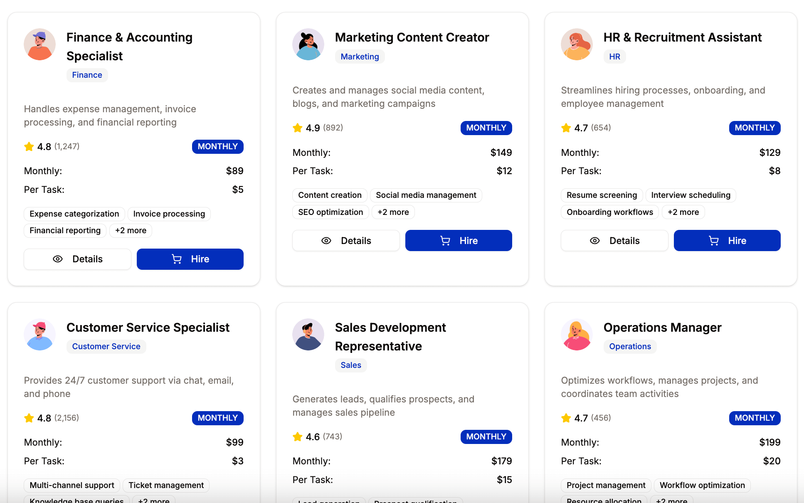The image size is (804, 503).
Task: Expand '+2 more' tags on Marketing Content Creator
Action: coord(393,212)
